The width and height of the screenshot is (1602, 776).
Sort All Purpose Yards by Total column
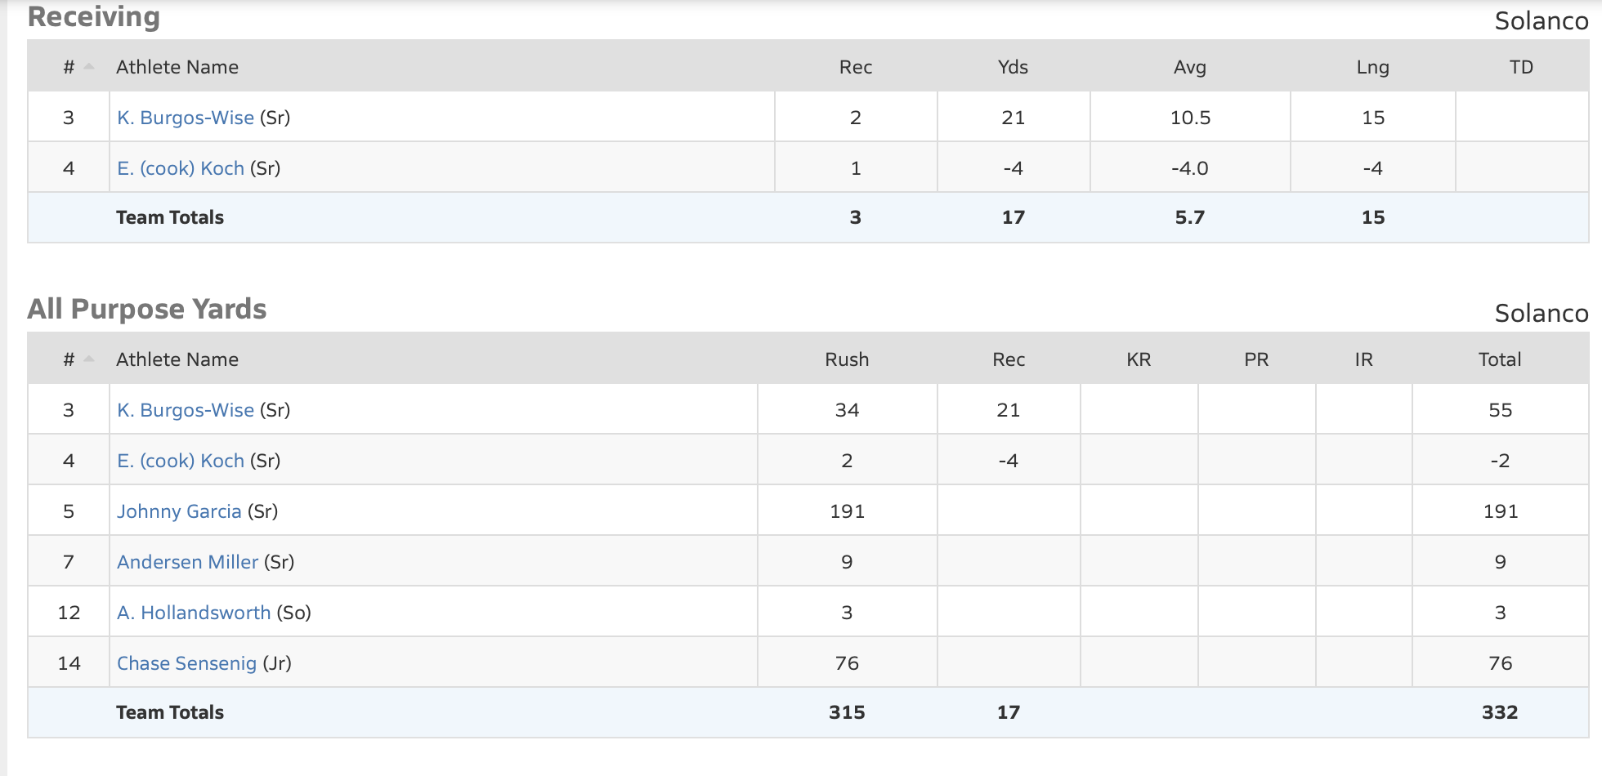click(1500, 359)
